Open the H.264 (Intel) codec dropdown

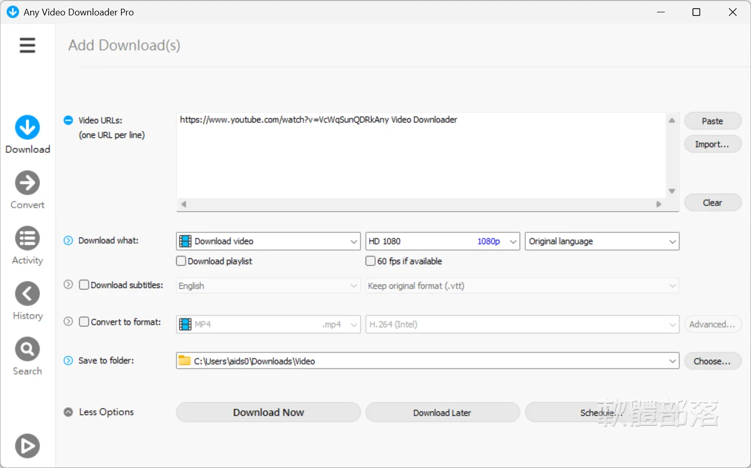(523, 324)
